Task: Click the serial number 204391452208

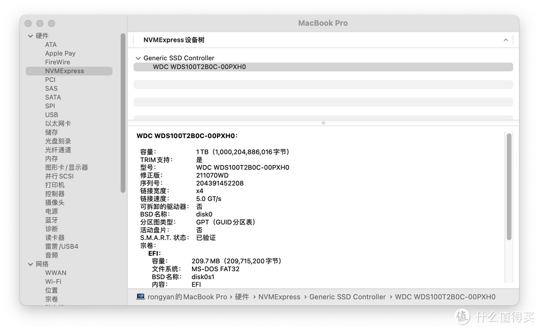Action: pos(220,183)
